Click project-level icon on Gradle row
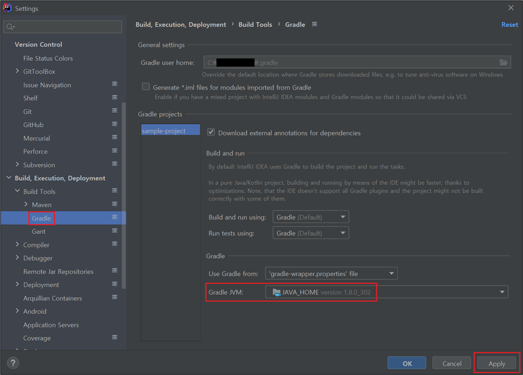Screen dimensions: 523x375 (114, 217)
